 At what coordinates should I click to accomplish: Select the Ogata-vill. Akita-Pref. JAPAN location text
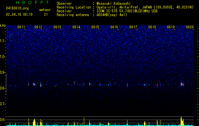pyautogui.click(x=145, y=7)
